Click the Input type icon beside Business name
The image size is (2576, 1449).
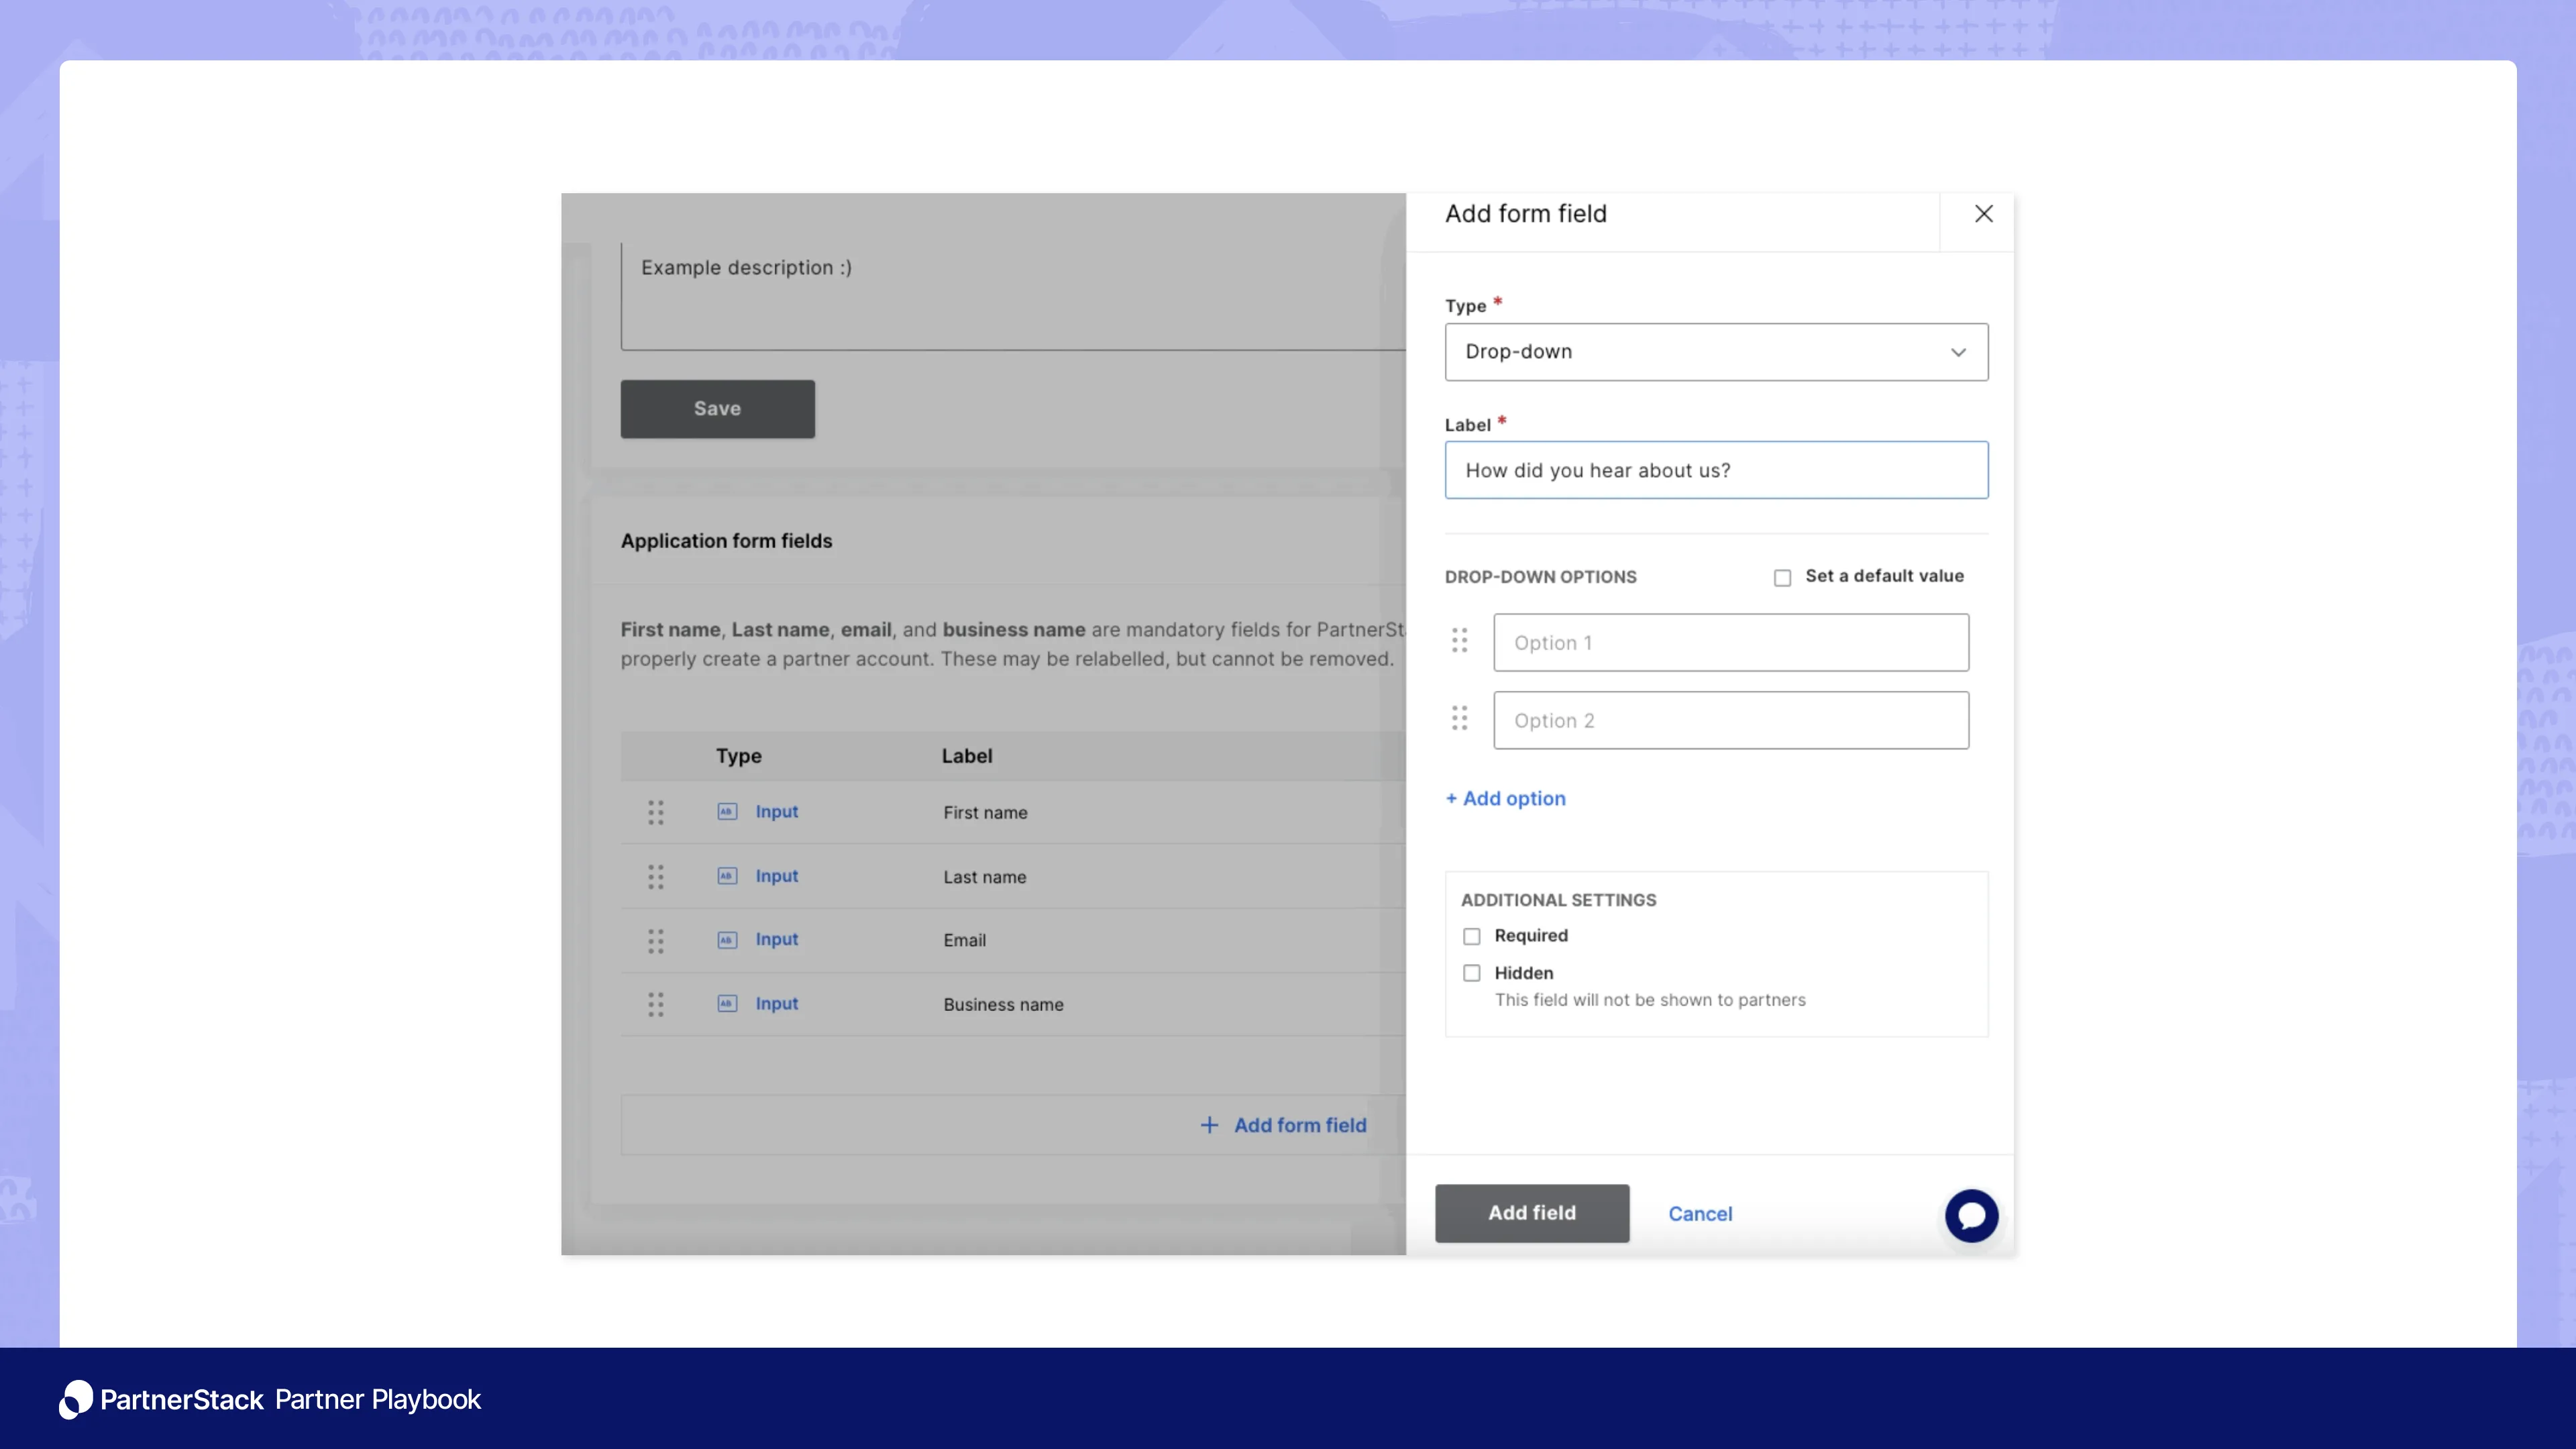[727, 1004]
